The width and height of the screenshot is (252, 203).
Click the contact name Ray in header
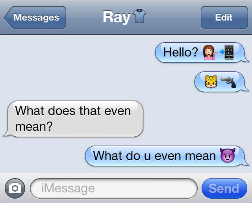point(117,17)
